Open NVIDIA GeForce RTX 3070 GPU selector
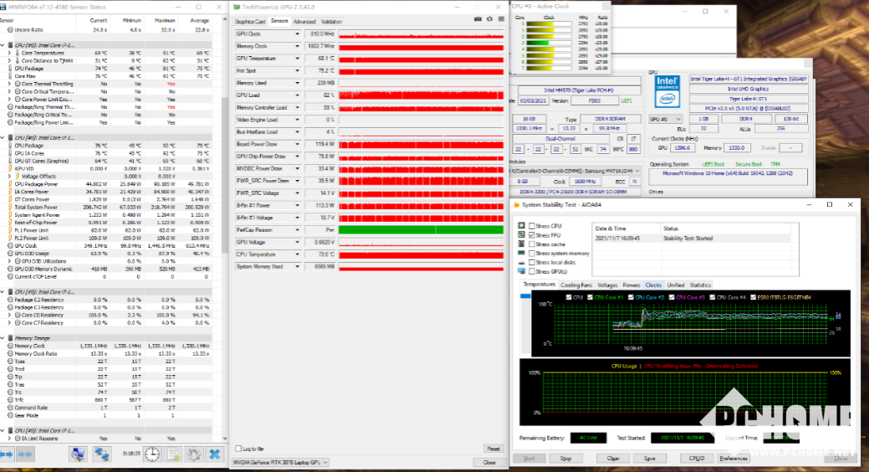Viewport: 869px width, 472px height. pos(280,462)
